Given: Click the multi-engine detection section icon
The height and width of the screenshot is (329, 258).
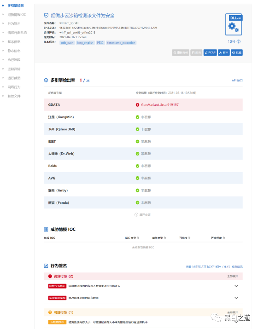Looking at the screenshot, I should pos(46,81).
